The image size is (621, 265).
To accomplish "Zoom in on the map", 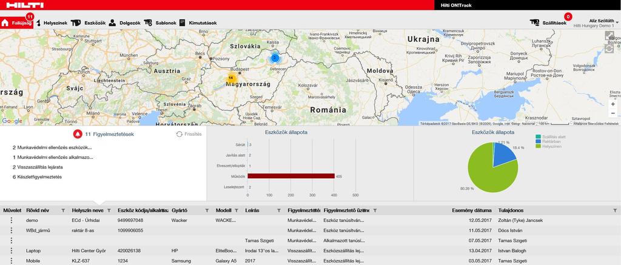I will pos(613,104).
